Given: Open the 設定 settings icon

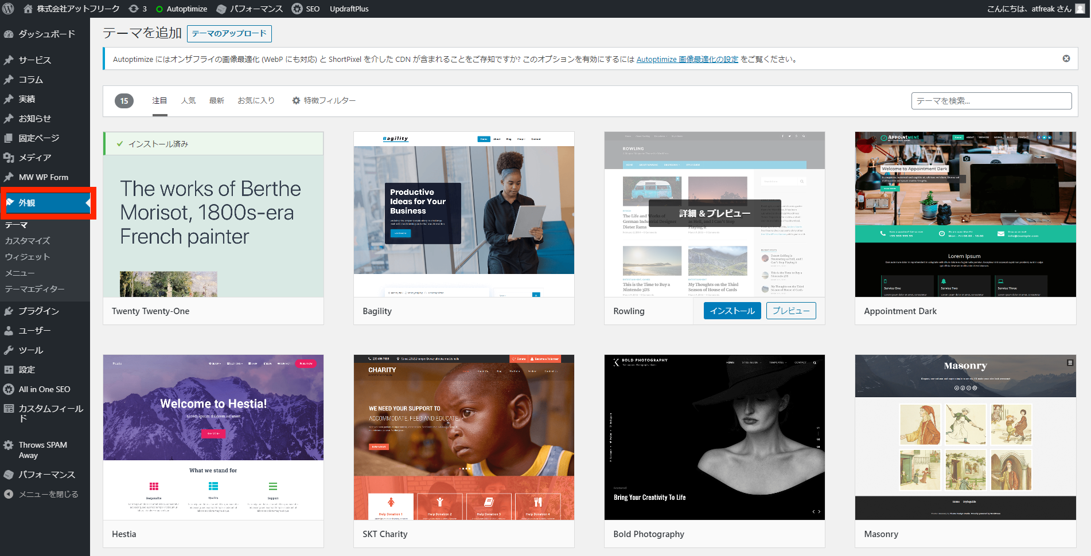Looking at the screenshot, I should [x=9, y=370].
